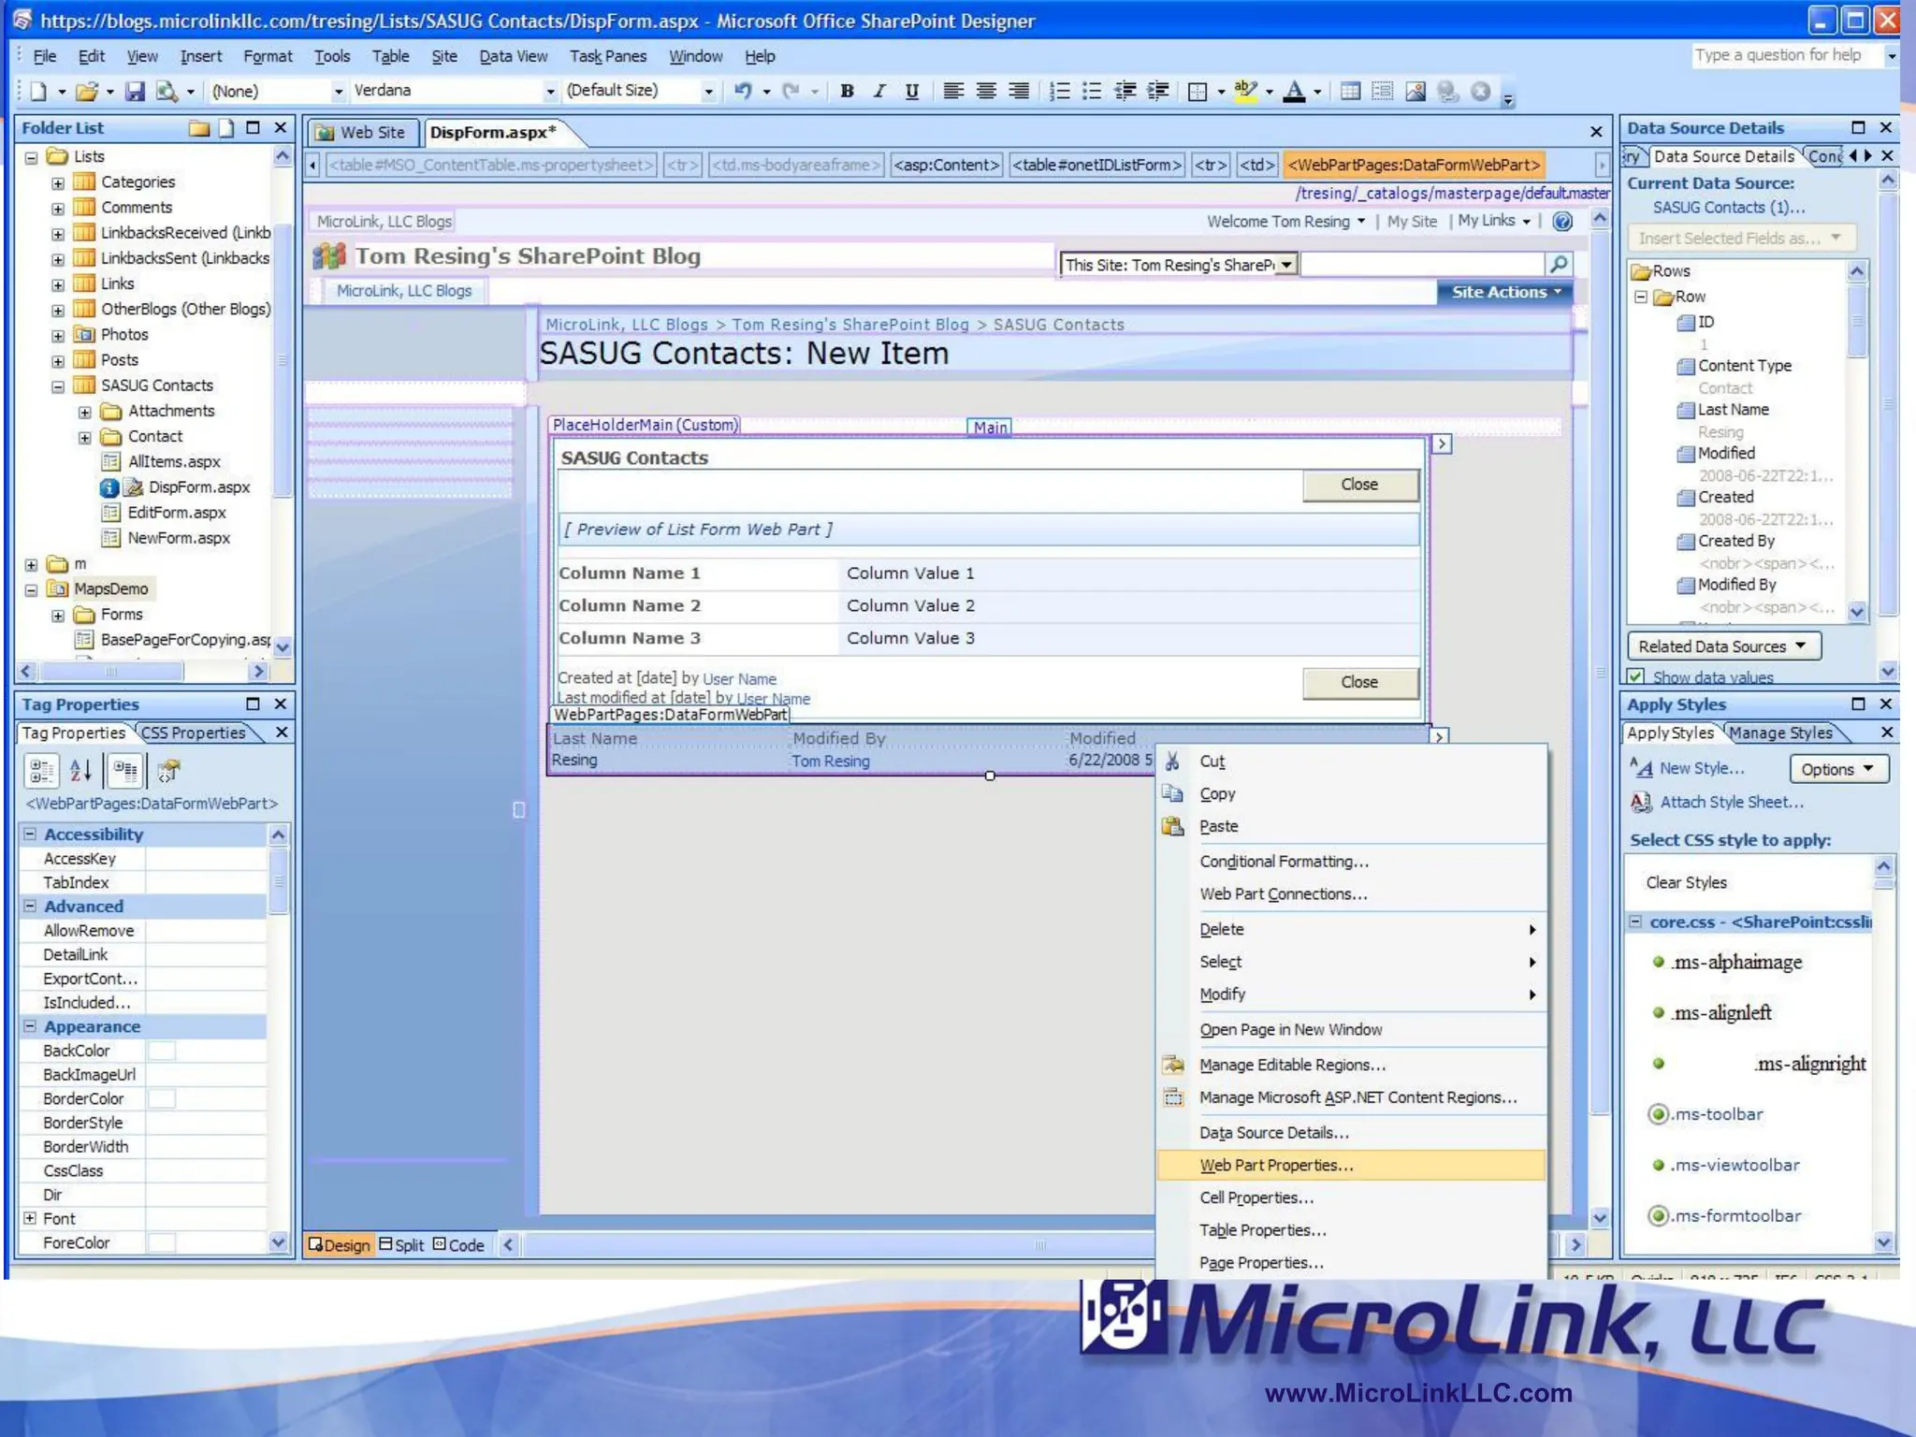This screenshot has width=1916, height=1437.
Task: Expand the Font property group
Action: tap(30, 1218)
